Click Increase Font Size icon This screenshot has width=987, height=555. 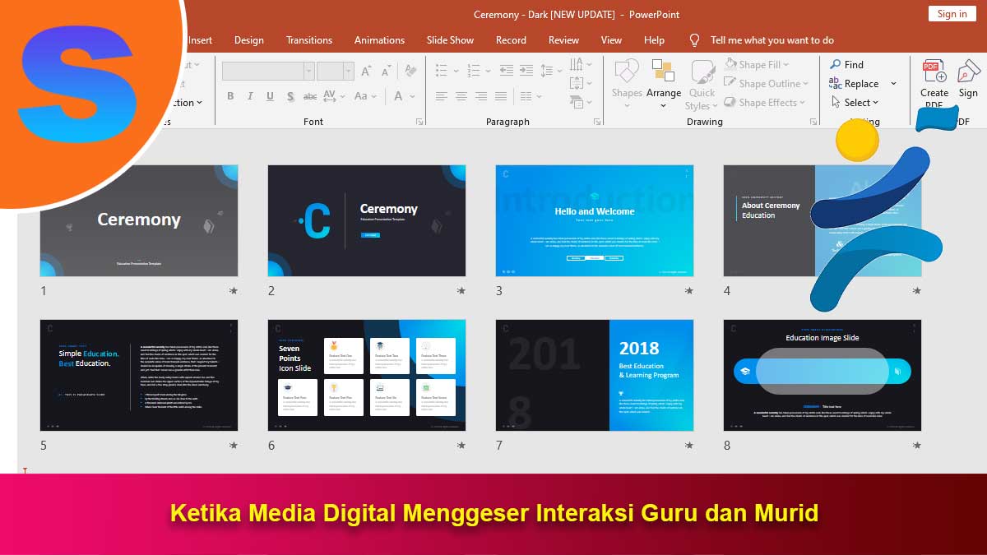[365, 71]
